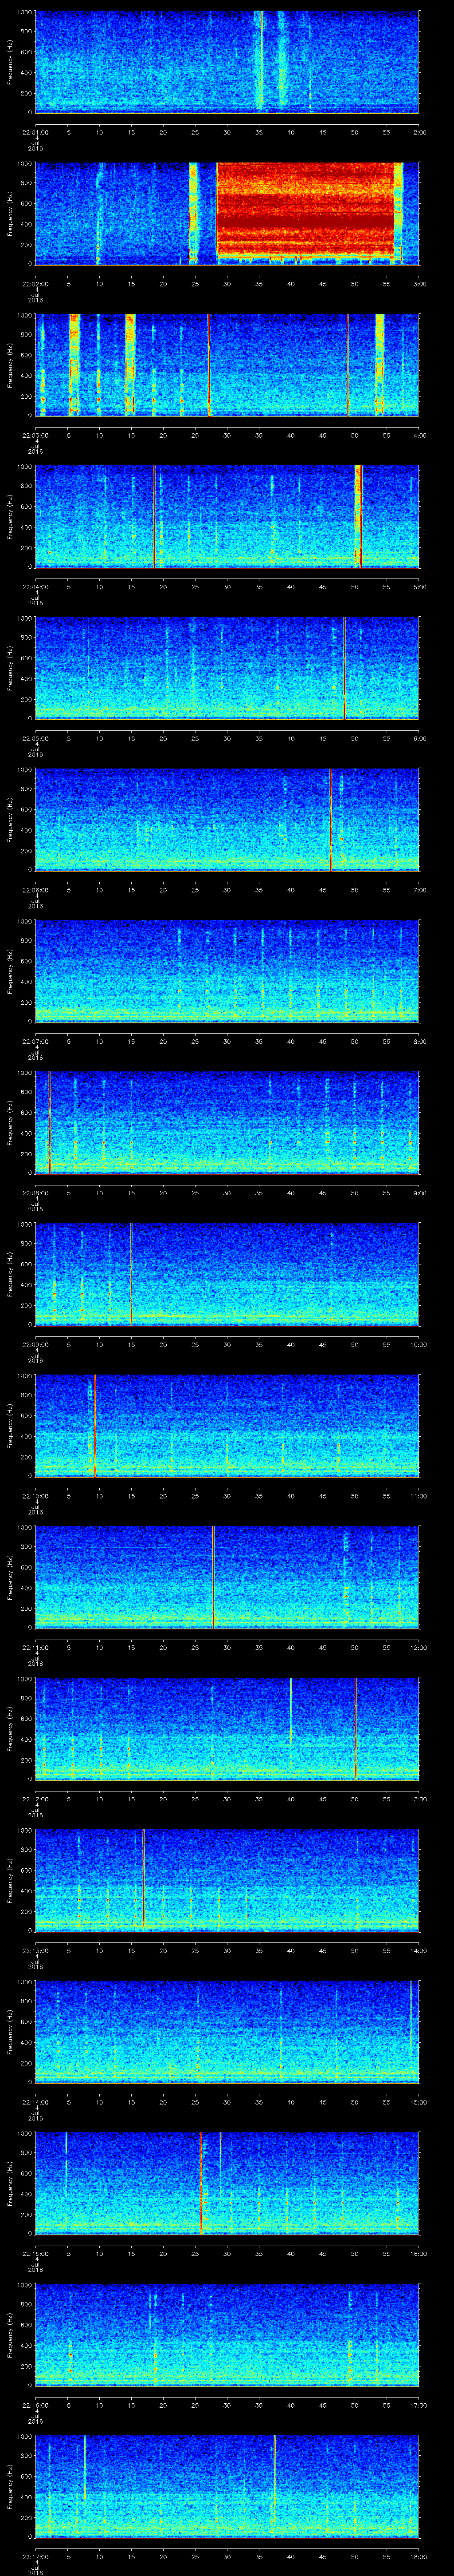This screenshot has width=454, height=2576.
Task: Click the 22:16:00 start time label
Action: 36,2404
